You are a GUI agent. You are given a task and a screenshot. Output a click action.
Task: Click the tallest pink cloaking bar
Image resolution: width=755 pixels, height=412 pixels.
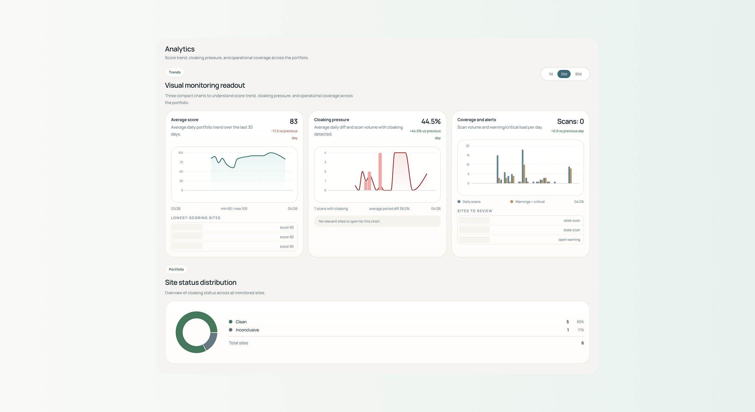(380, 172)
